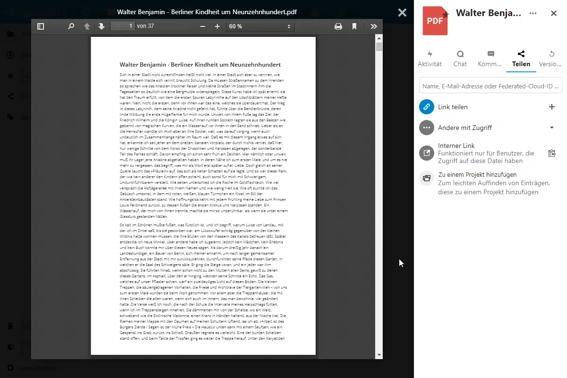Image resolution: width=567 pixels, height=378 pixels.
Task: Open the Versionen tab
Action: [x=551, y=59]
